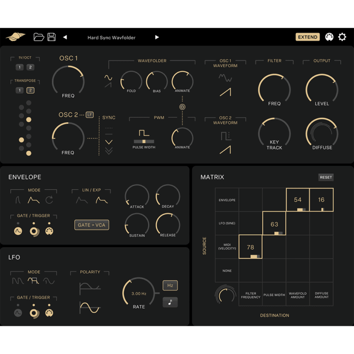Select the looping envelope mode icon

[x=49, y=200]
